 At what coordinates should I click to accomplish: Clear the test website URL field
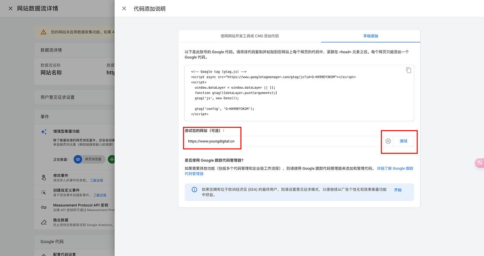tap(388, 141)
